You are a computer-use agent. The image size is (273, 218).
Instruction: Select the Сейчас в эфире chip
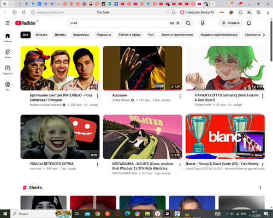point(129,35)
